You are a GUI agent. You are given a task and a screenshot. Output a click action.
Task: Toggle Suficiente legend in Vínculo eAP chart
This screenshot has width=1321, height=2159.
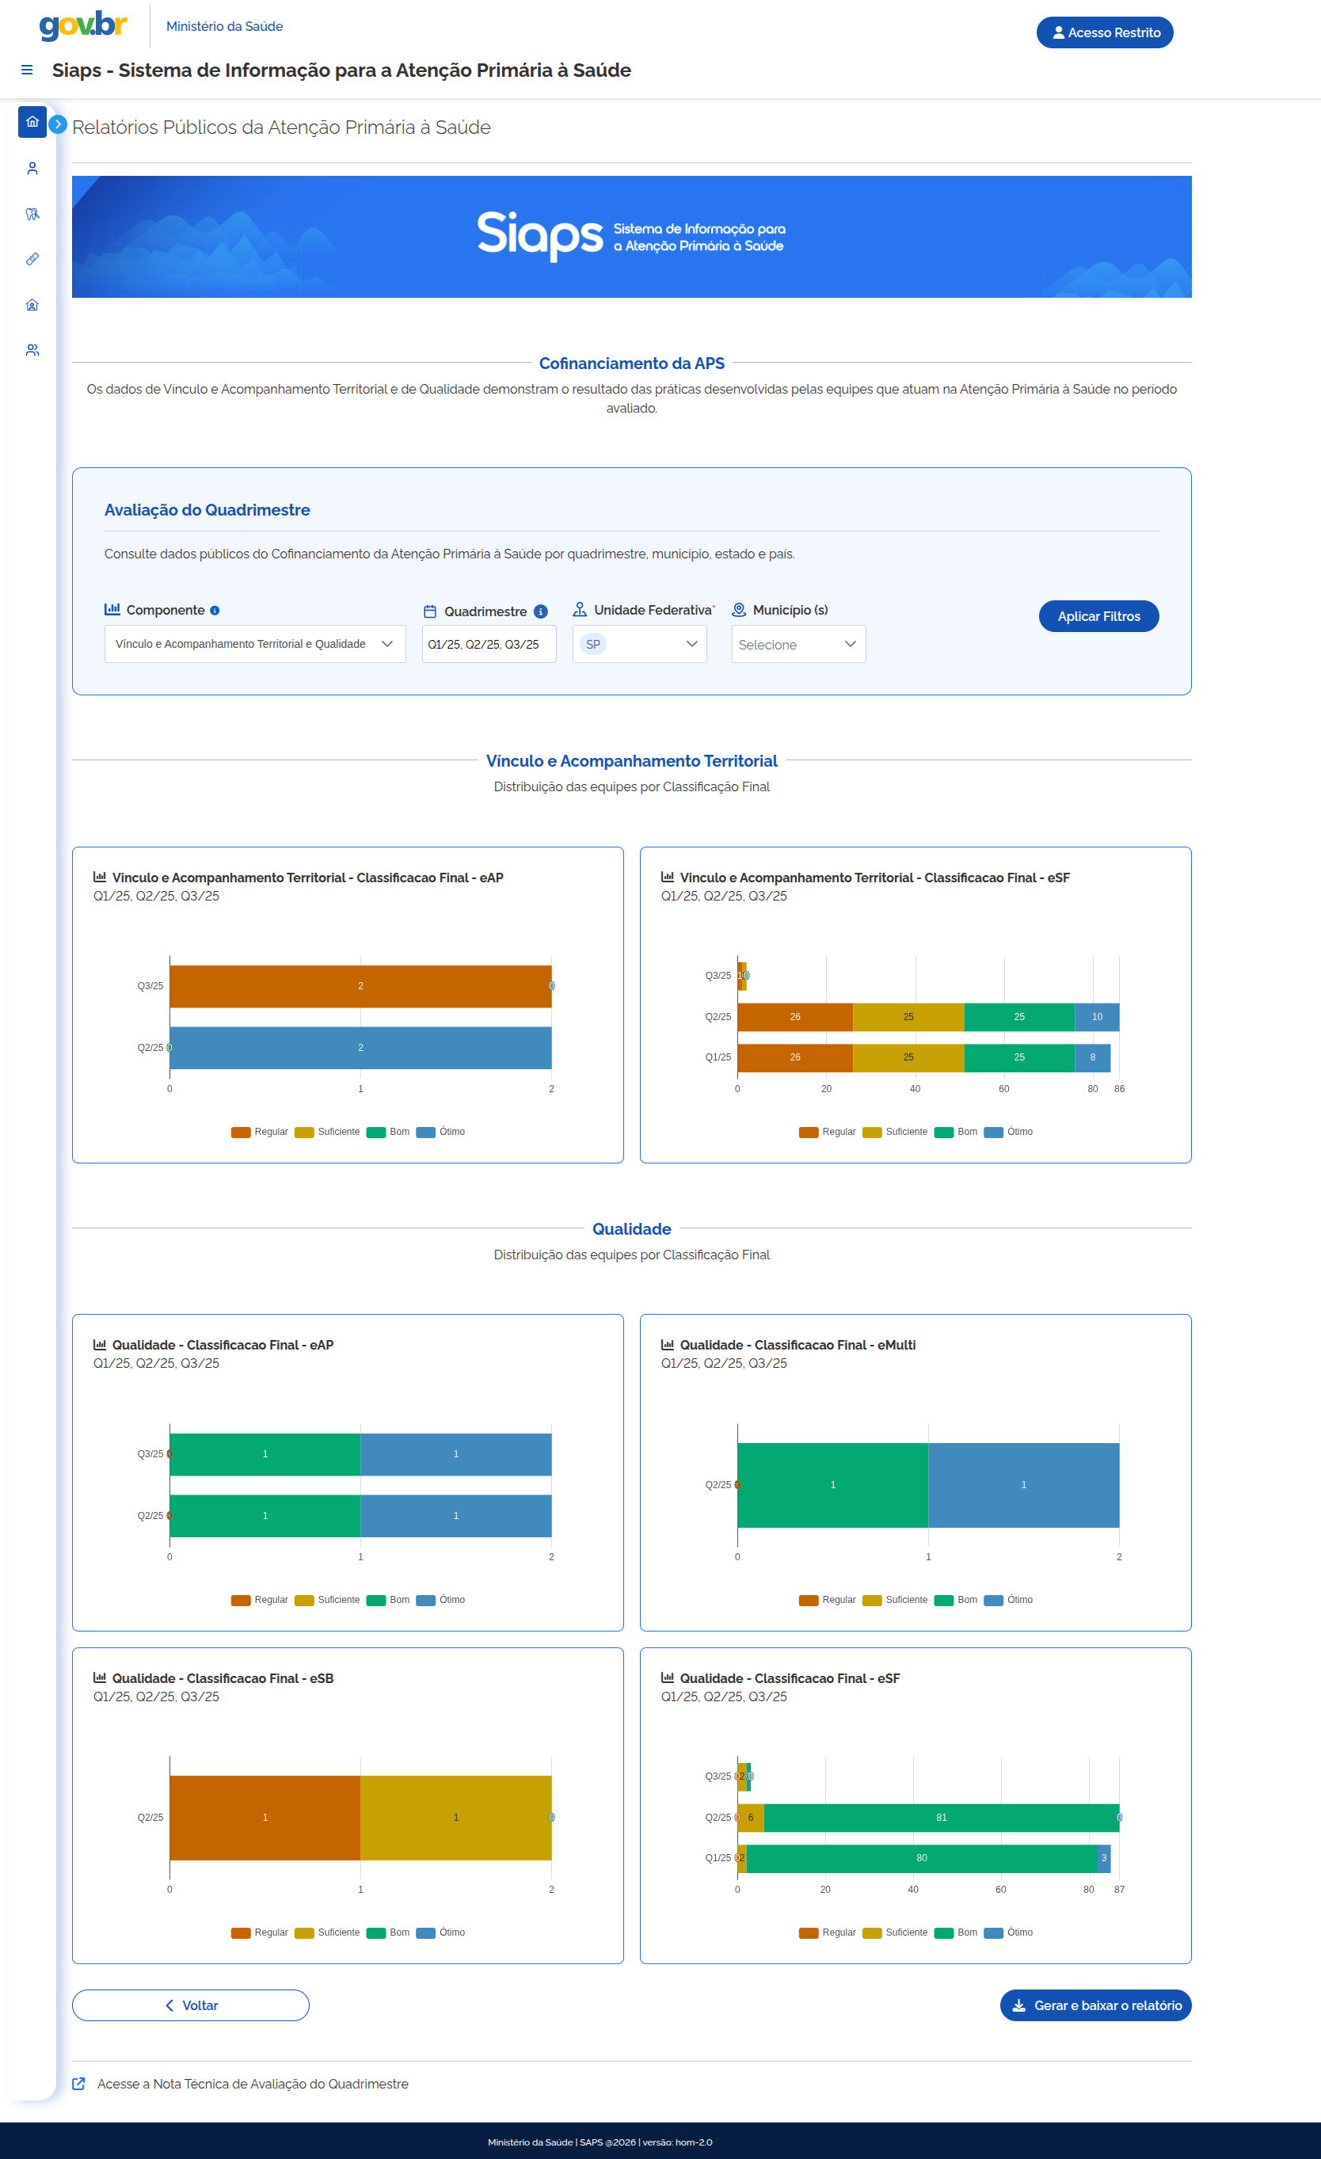click(327, 1132)
